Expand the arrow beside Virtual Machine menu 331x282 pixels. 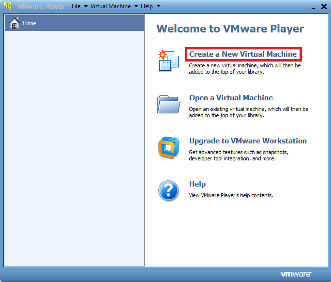click(x=136, y=6)
